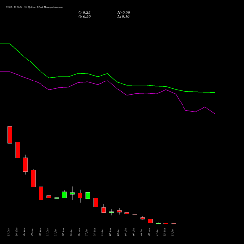The width and height of the screenshot is (244, 244).
Task: Click the 09 Jan date label
Action: click(102, 232)
